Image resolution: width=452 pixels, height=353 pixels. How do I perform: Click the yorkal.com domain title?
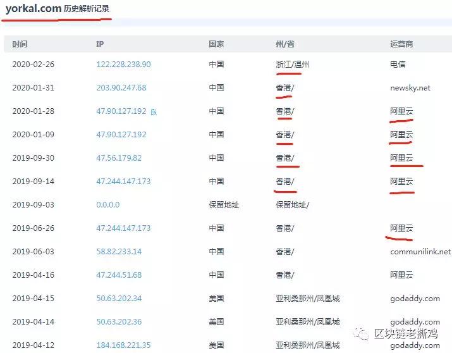coord(33,9)
